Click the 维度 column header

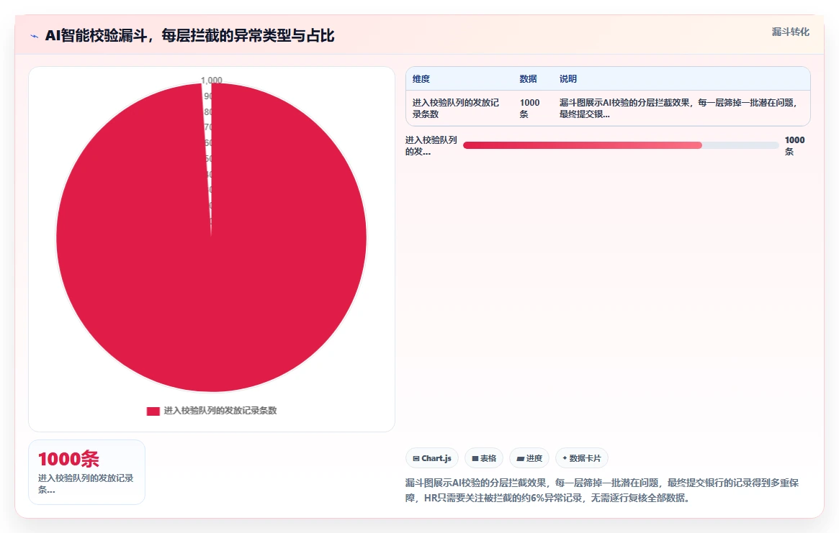tap(421, 78)
